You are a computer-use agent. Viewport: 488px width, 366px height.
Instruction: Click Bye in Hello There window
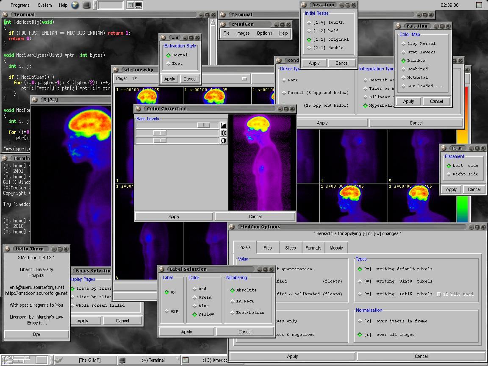pyautogui.click(x=36, y=334)
